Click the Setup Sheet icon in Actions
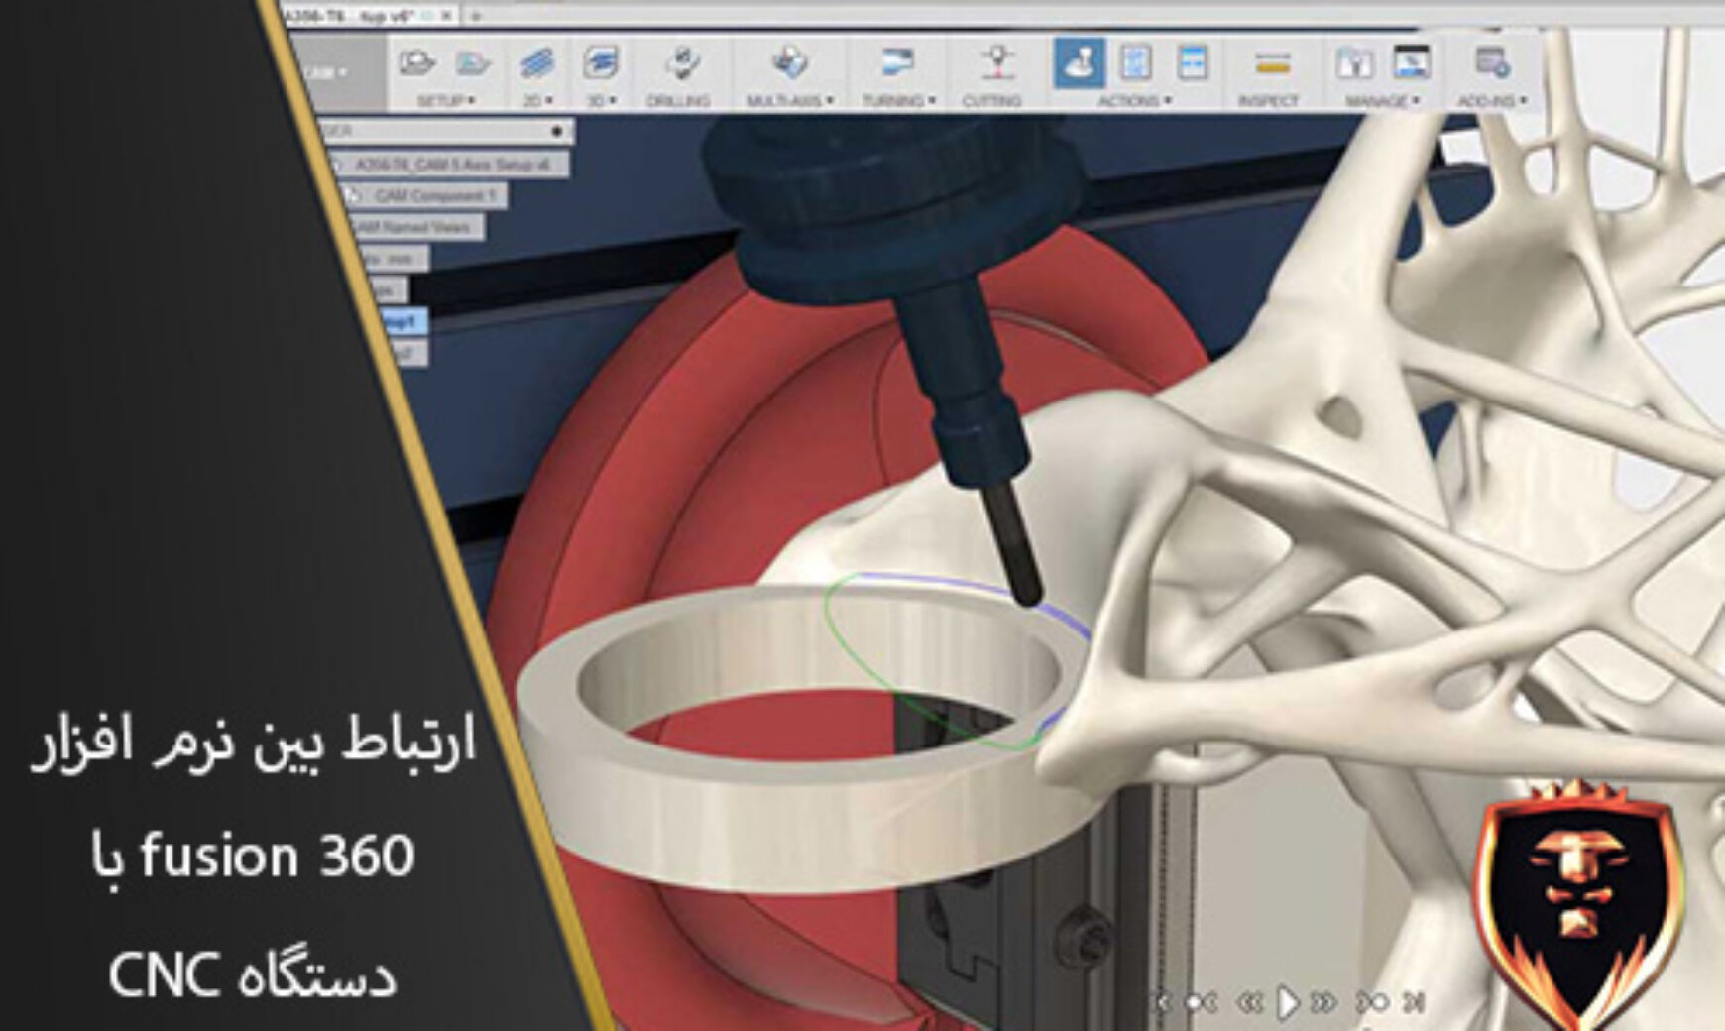This screenshot has height=1031, width=1725. (x=1192, y=63)
